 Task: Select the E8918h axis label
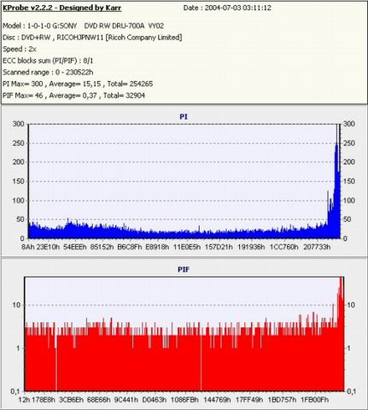point(157,247)
